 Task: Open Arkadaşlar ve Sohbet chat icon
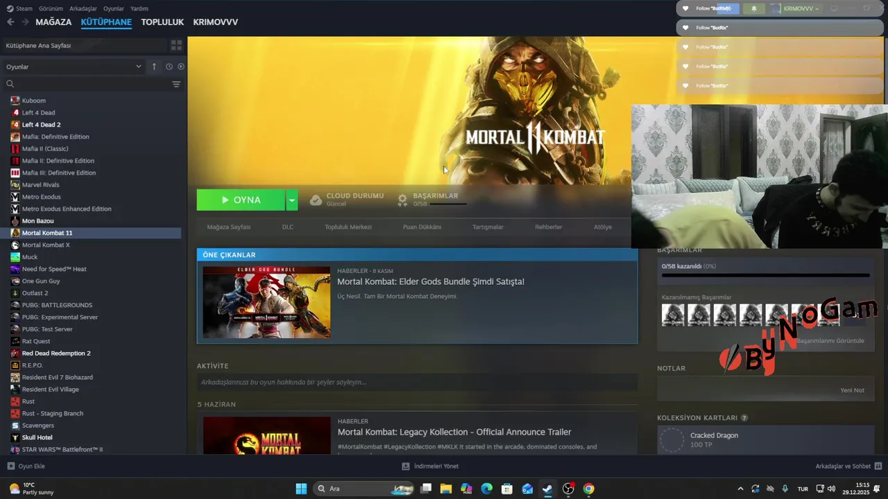[x=878, y=466]
